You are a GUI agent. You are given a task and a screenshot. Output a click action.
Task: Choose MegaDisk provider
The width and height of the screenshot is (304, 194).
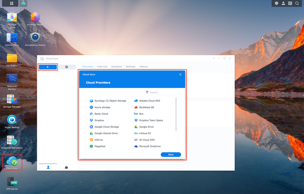tap(98, 146)
